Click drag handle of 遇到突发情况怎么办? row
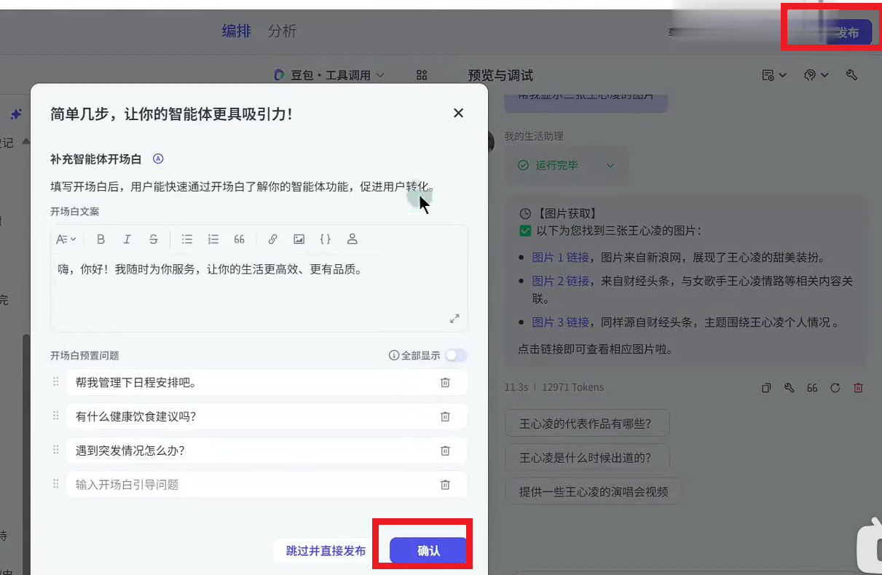 56,451
